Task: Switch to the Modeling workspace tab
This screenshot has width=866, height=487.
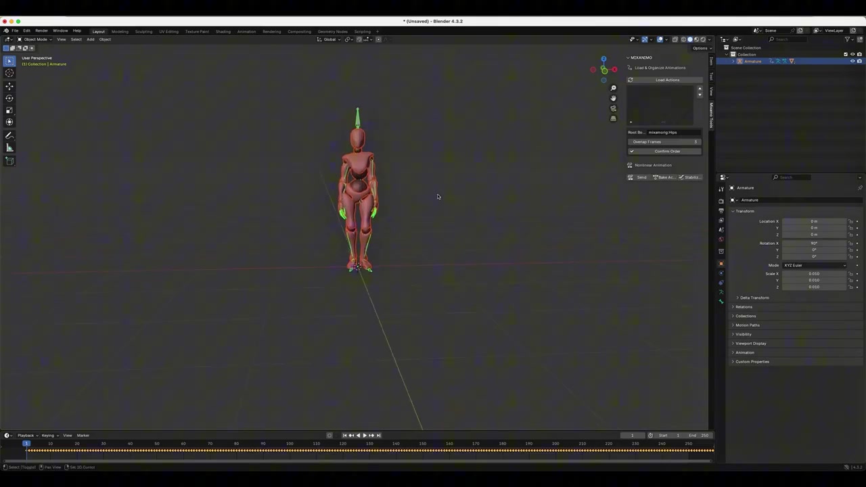Action: (x=120, y=32)
